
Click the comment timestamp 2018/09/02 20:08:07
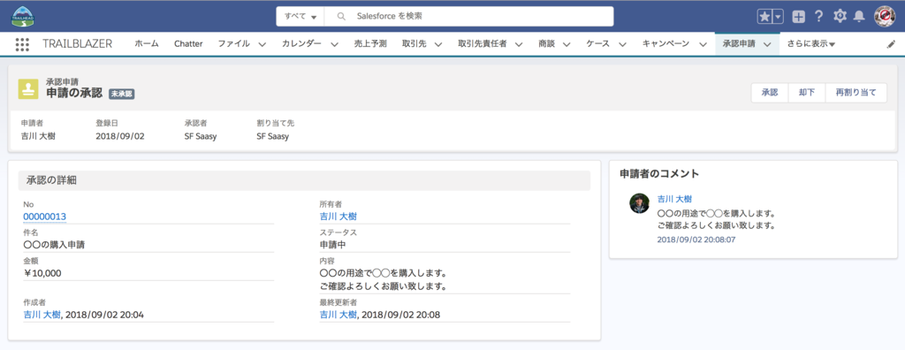696,240
